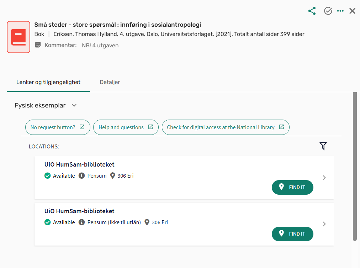
Task: Click the first UiO HumSam-biblioteket heading
Action: 79,164
